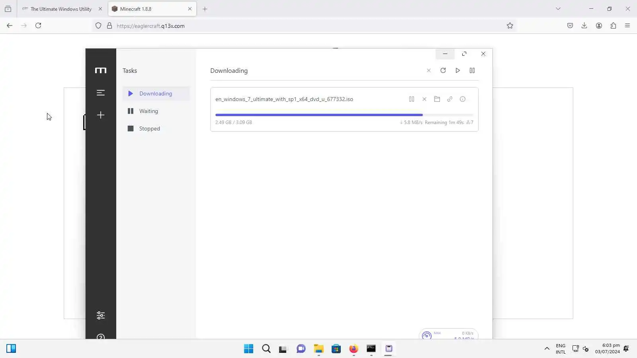
Task: Change the ENG INTL keyboard language
Action: [x=561, y=349]
